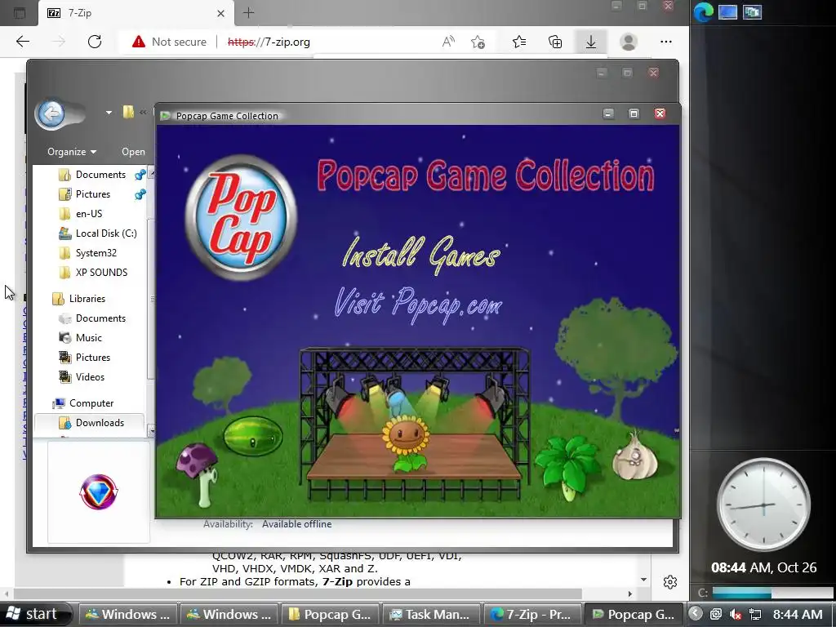
Task: Click the pin icon beside Documents
Action: coord(140,175)
